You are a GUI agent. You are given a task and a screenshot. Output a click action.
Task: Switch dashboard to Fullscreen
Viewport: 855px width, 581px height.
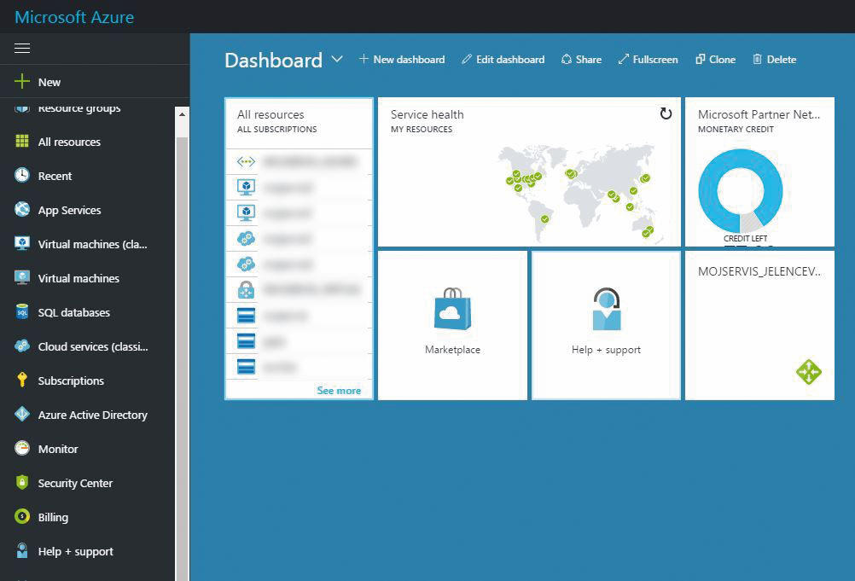648,60
